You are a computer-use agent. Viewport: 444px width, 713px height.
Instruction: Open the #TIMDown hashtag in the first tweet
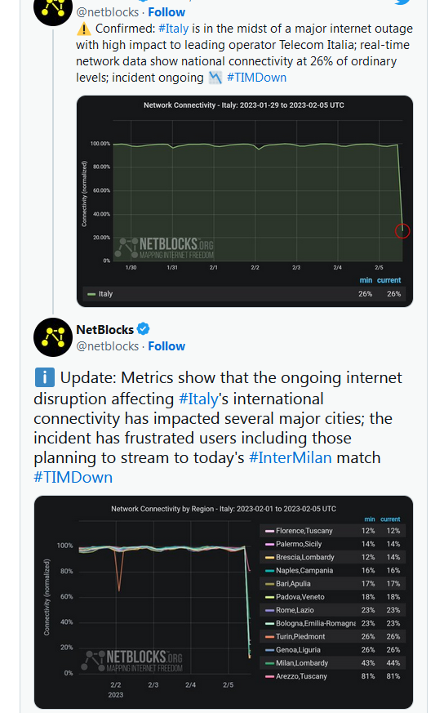point(257,78)
